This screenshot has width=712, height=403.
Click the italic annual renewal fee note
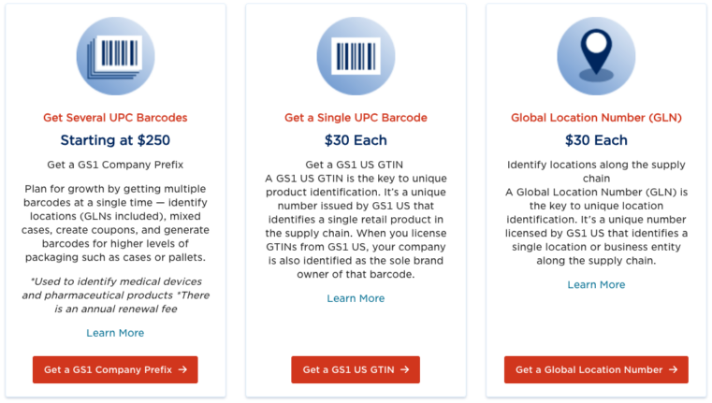[115, 295]
